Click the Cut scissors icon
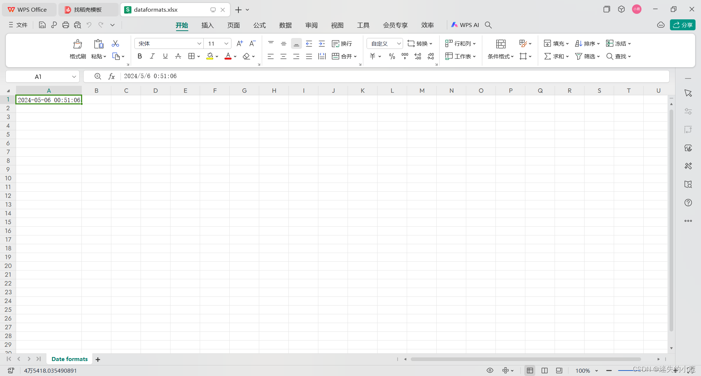 coord(115,43)
